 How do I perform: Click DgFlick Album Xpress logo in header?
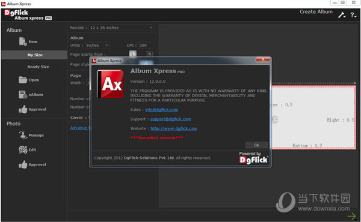tap(28, 15)
